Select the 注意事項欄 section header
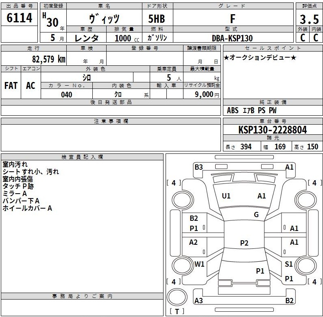Image resolution: width=323 pixels, height=317 pixels. [x=111, y=121]
